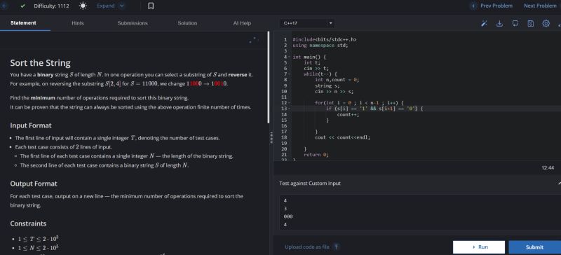Go to Next Problem link
Viewport: 561px width, 255px height.
540,6
